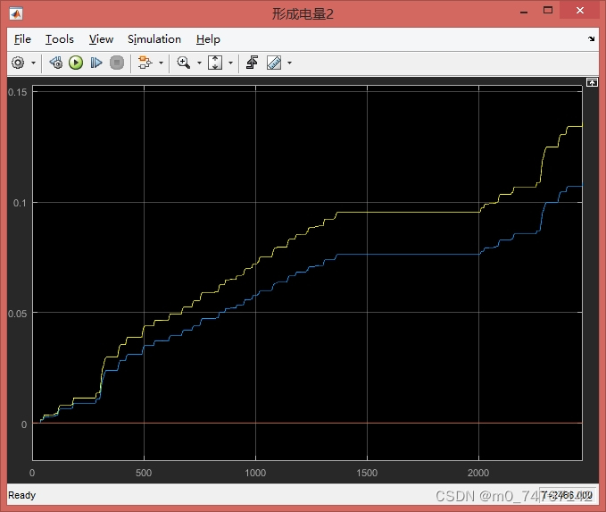Click the 500 x-axis tick label

(x=144, y=473)
